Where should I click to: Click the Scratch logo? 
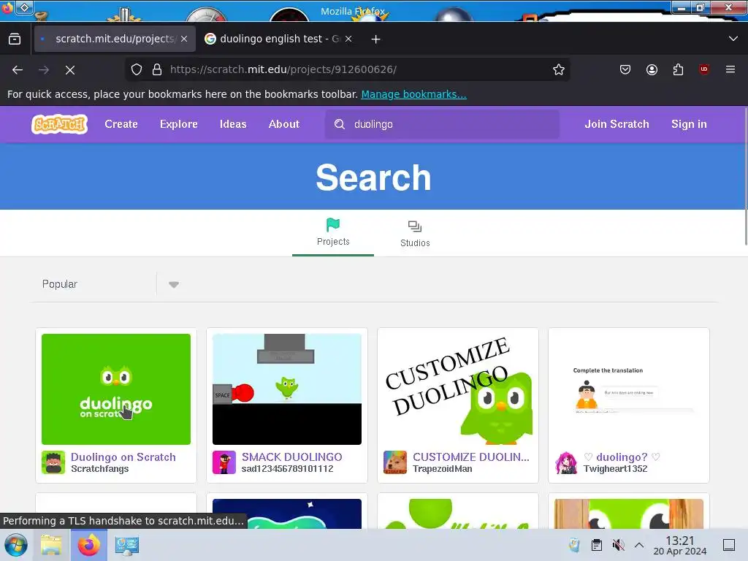click(x=60, y=124)
